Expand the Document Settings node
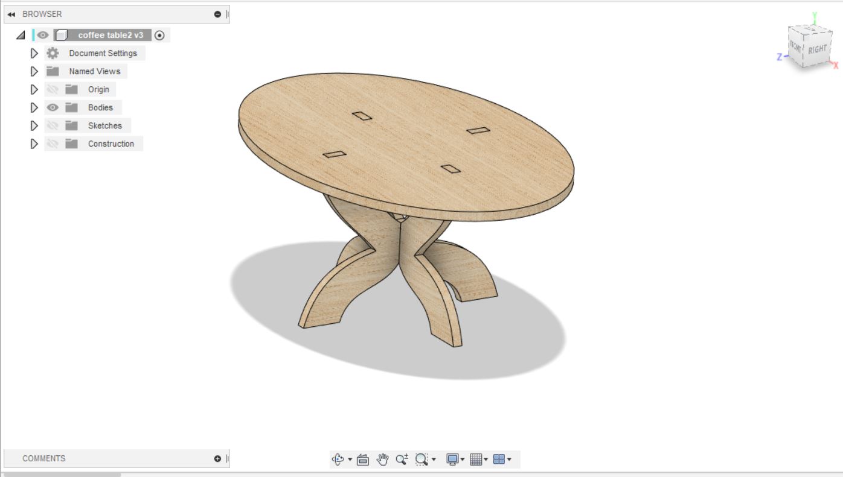 click(34, 53)
